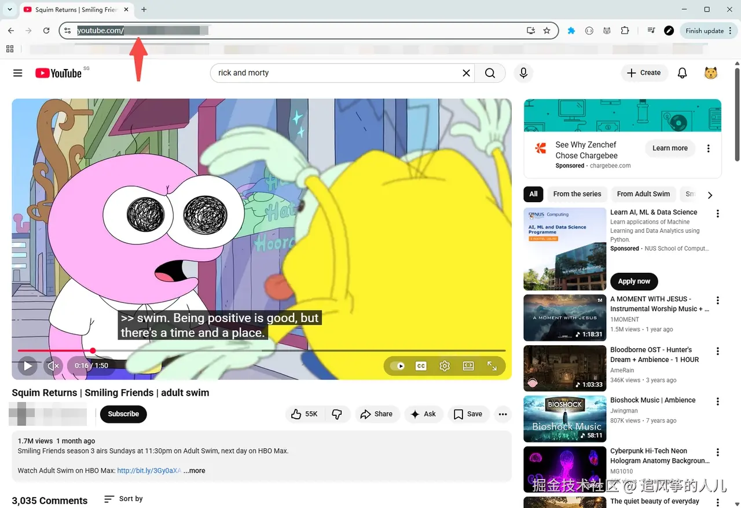This screenshot has width=741, height=508.
Task: Click the Create button
Action: [x=644, y=73]
